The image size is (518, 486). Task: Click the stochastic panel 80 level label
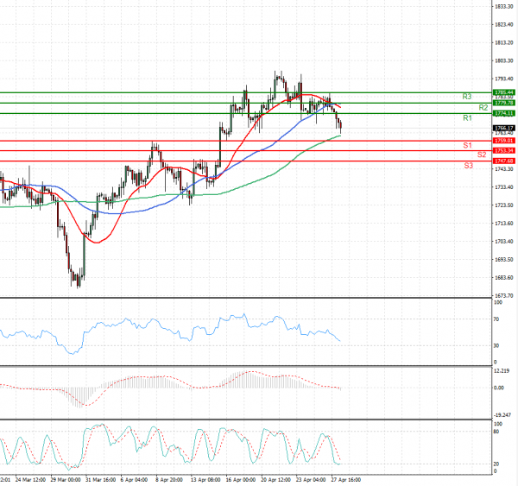point(496,432)
